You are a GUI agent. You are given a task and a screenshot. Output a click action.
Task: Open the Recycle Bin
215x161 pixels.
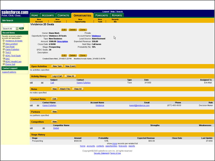point(115,20)
